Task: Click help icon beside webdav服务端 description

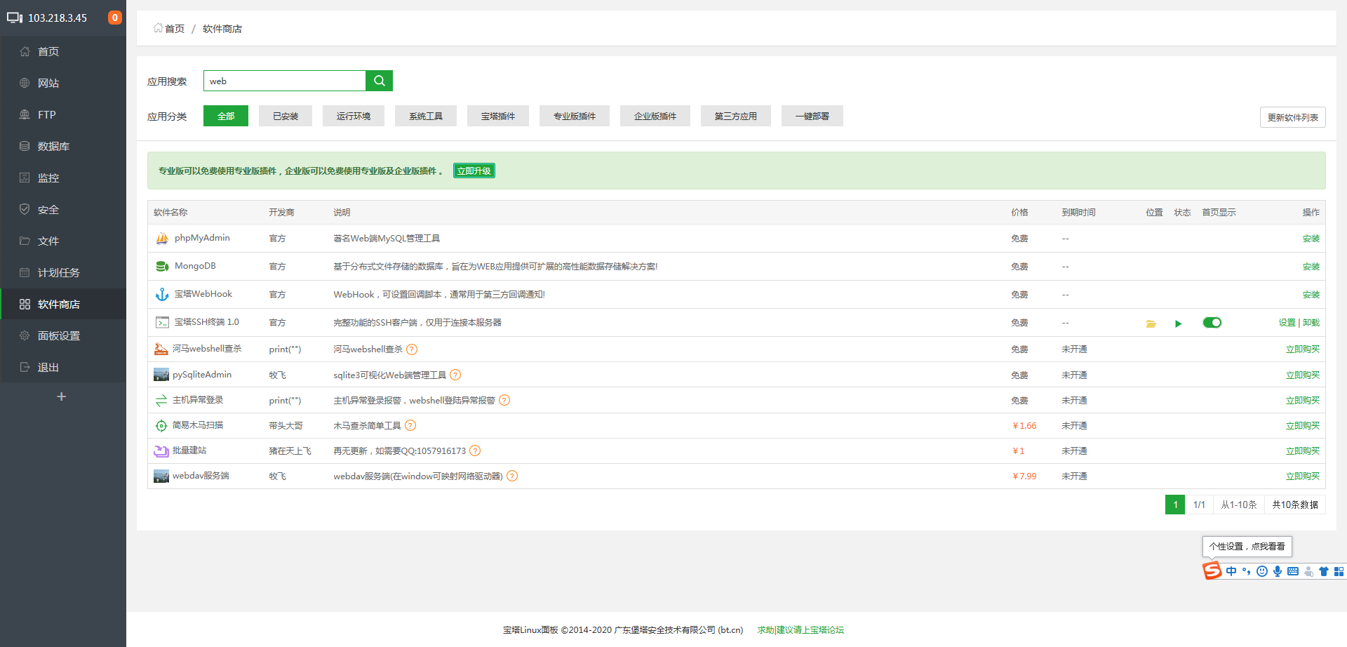Action: (512, 476)
